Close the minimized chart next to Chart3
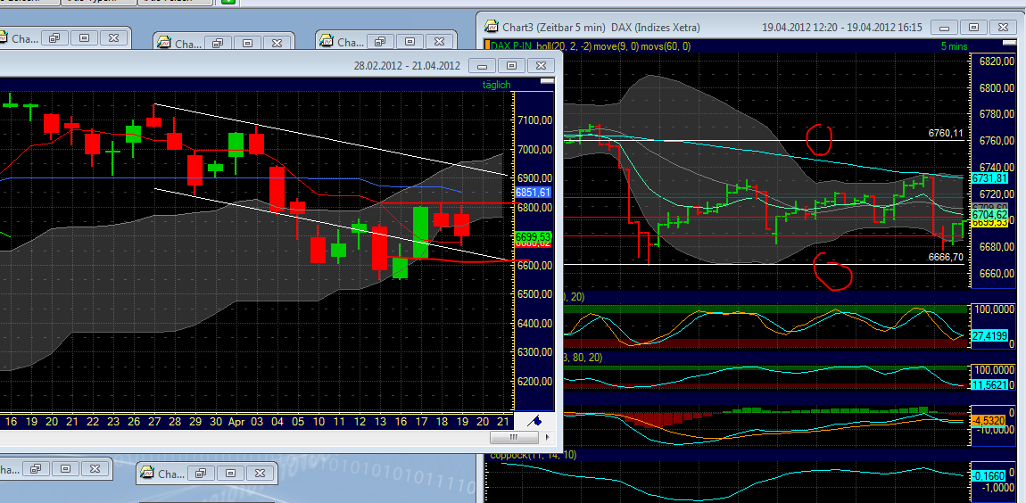This screenshot has height=503, width=1026. tap(438, 41)
